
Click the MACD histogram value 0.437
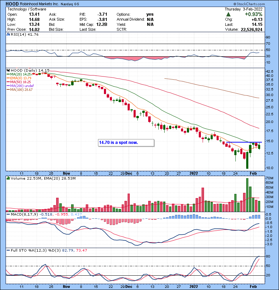(x=76, y=215)
